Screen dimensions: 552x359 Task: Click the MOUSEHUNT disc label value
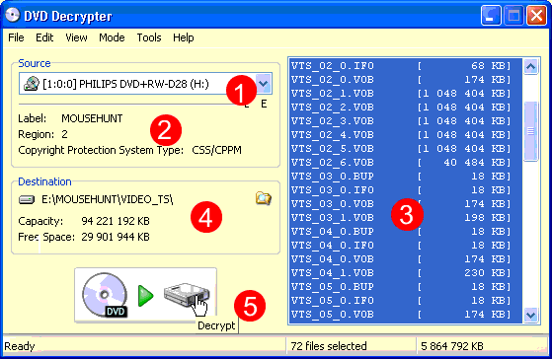[92, 118]
